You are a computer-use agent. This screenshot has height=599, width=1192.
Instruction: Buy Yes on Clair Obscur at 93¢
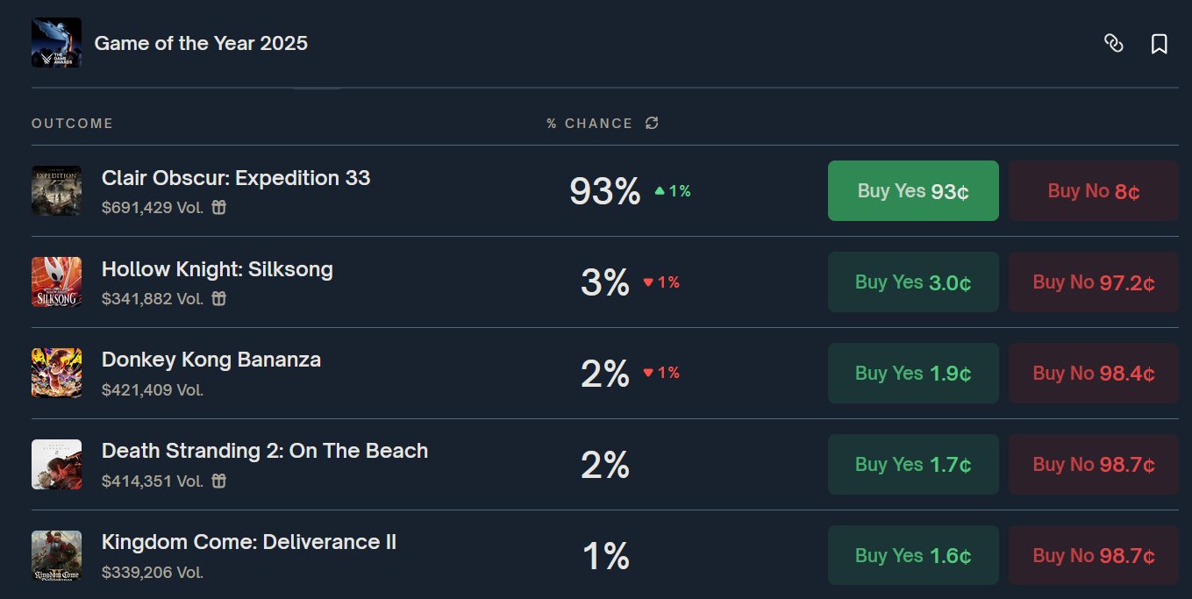913,190
